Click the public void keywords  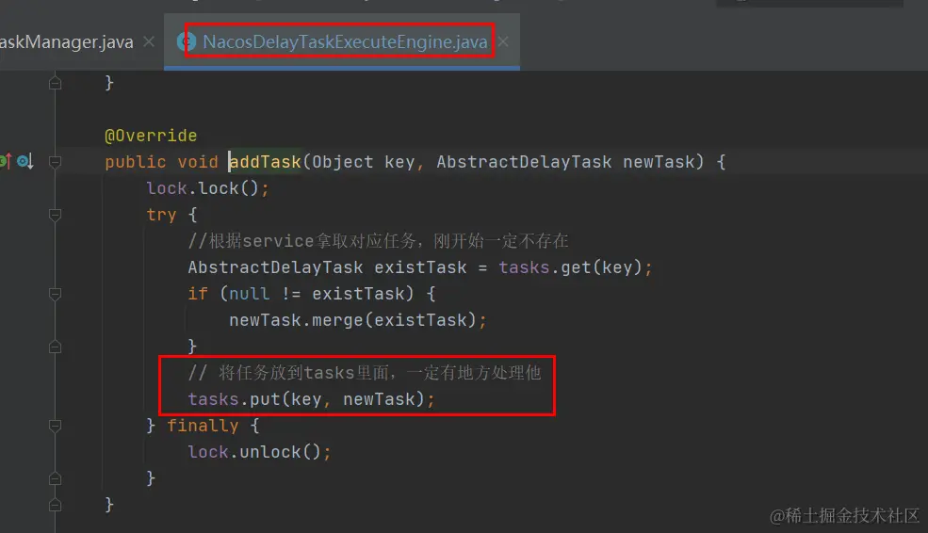click(161, 161)
